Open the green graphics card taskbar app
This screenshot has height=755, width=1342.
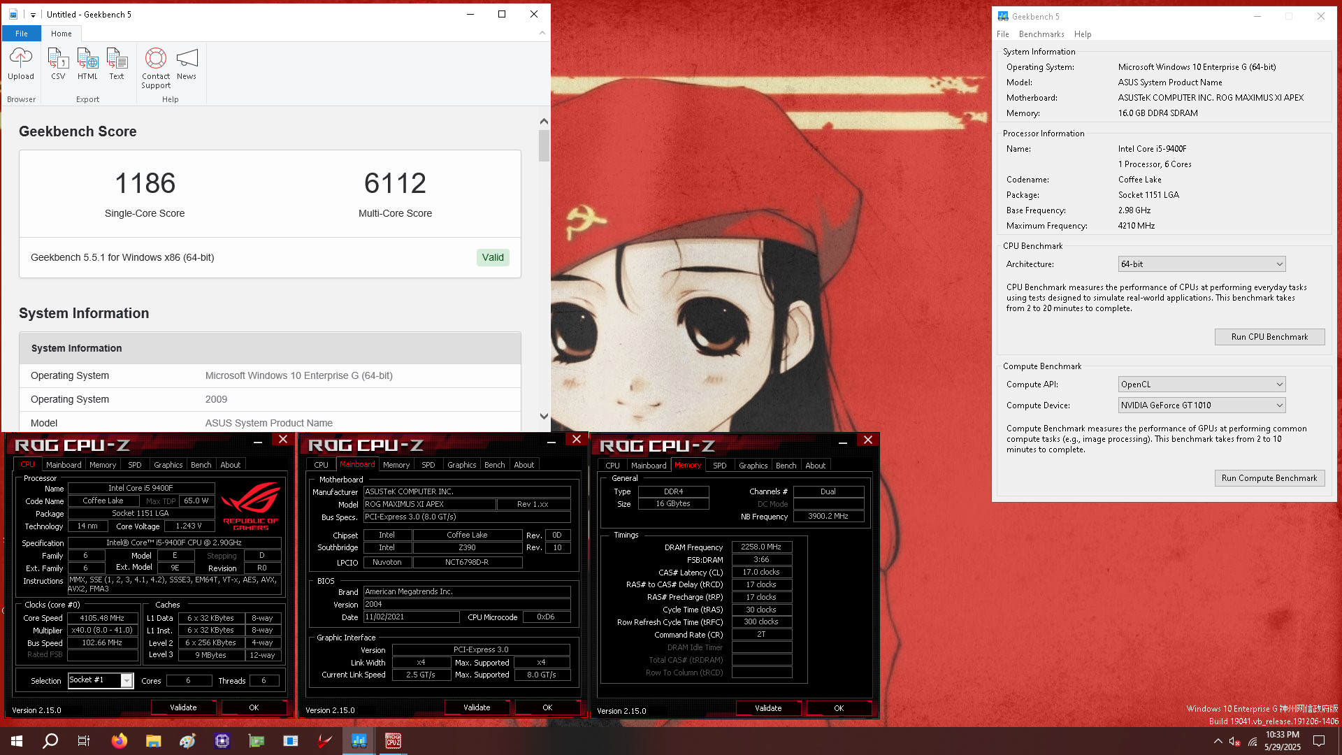[257, 741]
